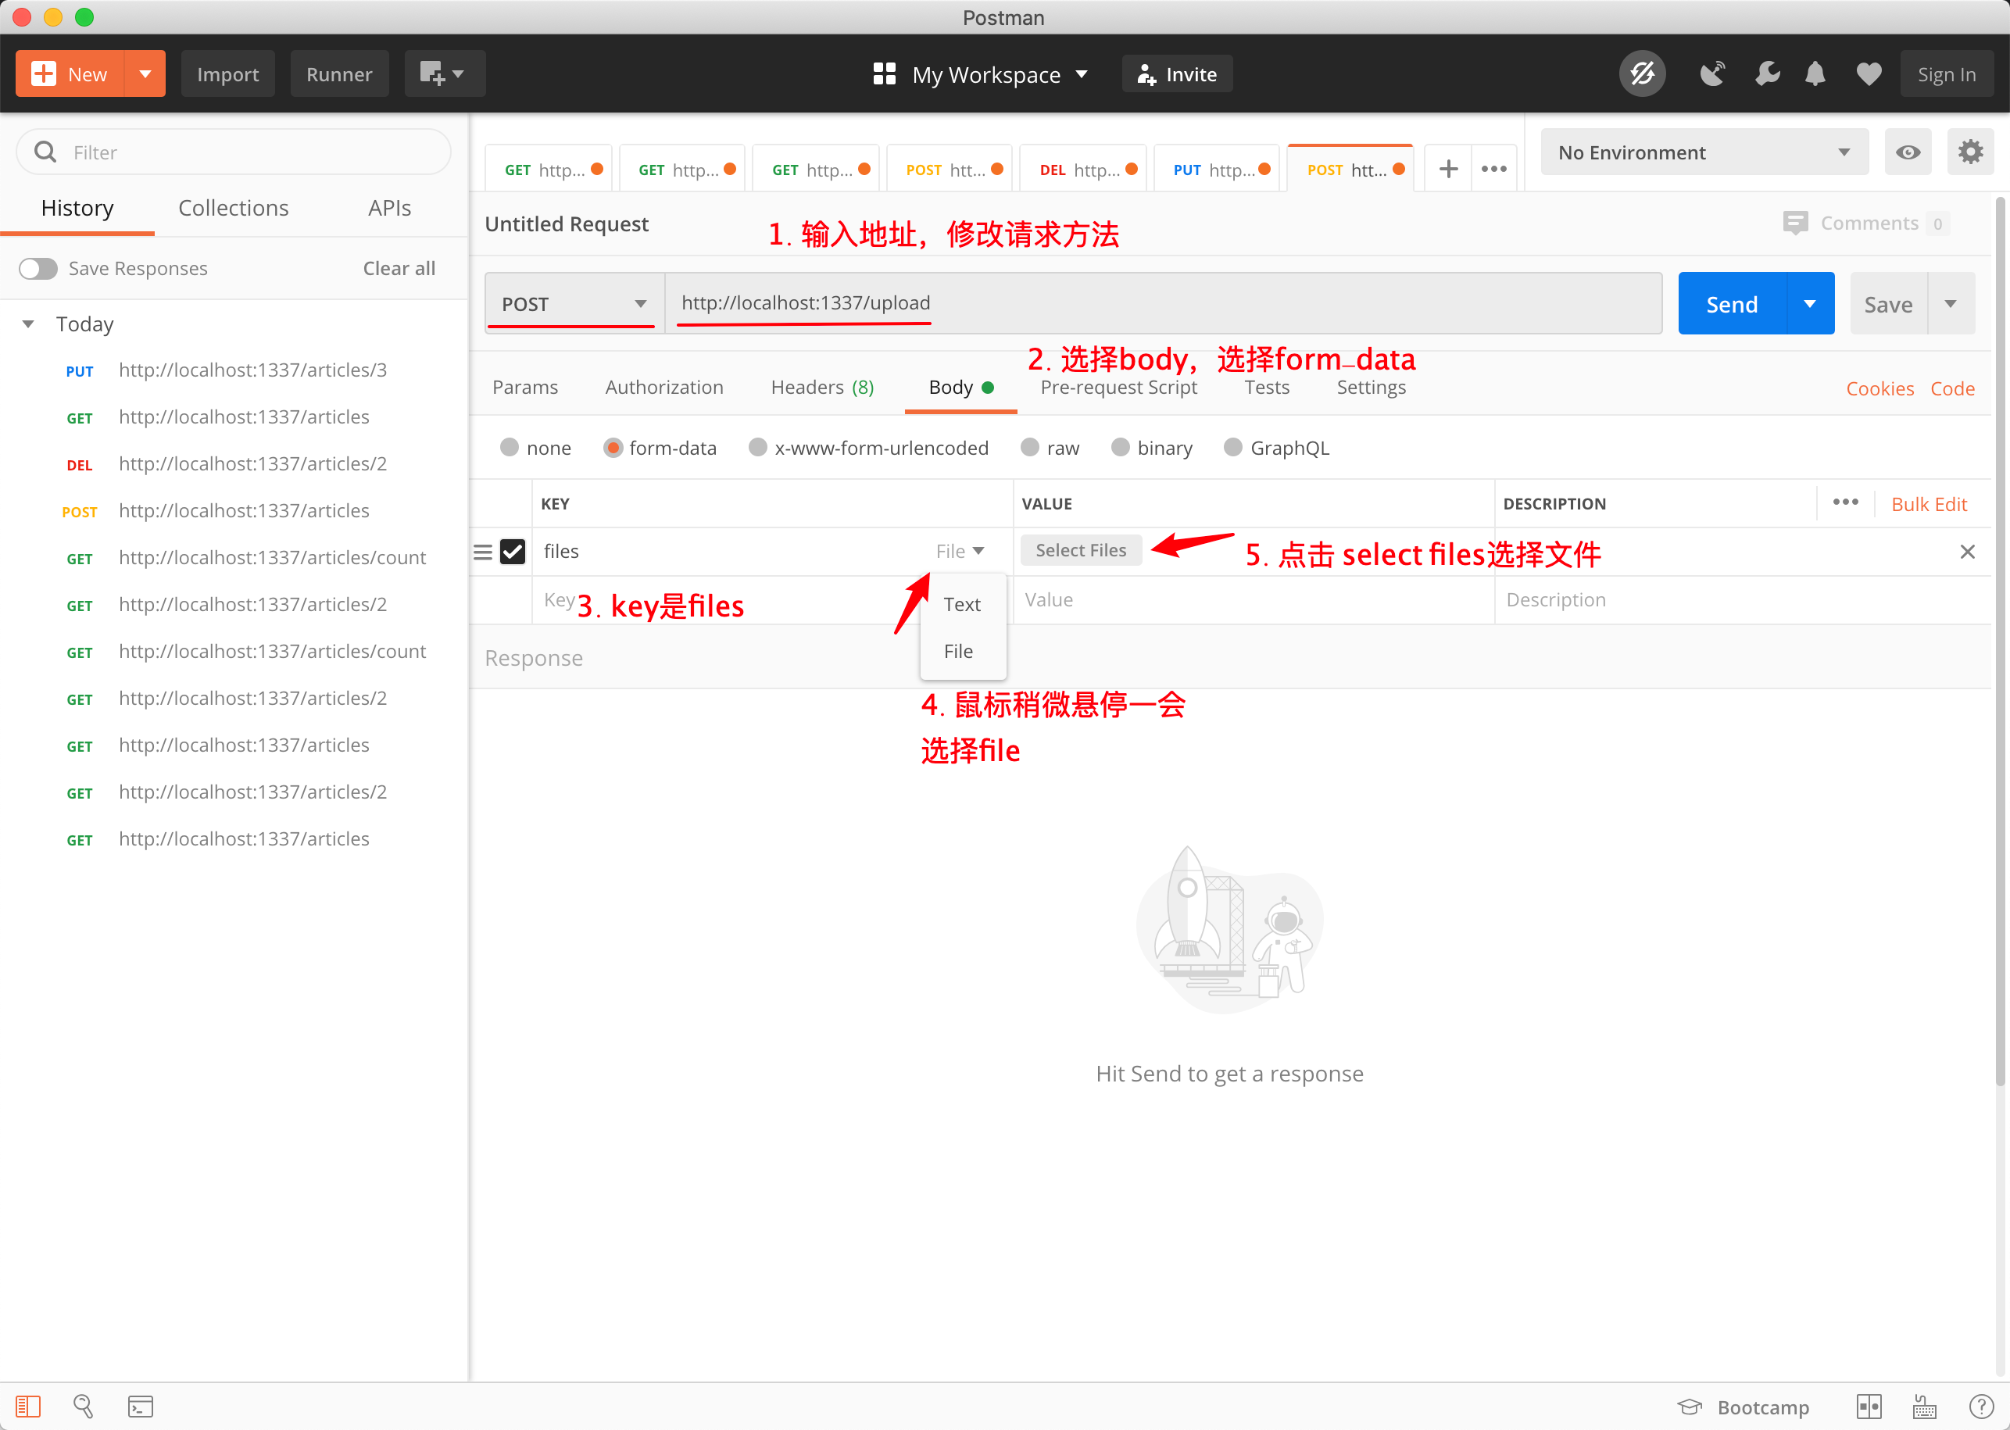Open the wrench settings icon

[x=1766, y=74]
